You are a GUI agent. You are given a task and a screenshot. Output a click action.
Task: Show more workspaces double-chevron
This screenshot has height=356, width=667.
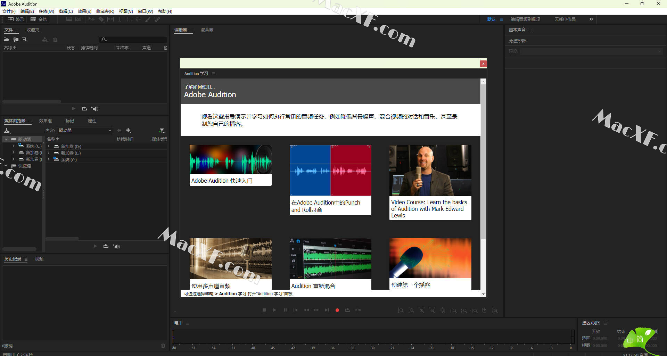click(591, 19)
